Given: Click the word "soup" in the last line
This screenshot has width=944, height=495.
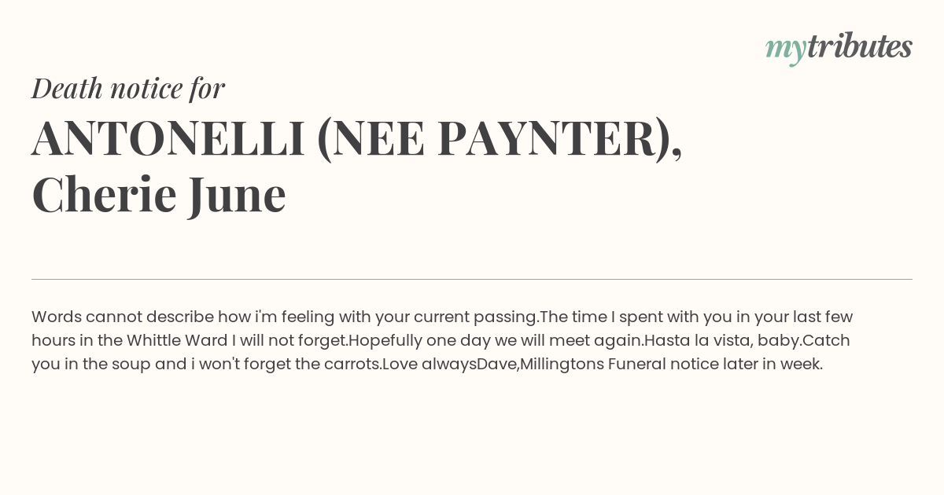Looking at the screenshot, I should pos(131,364).
